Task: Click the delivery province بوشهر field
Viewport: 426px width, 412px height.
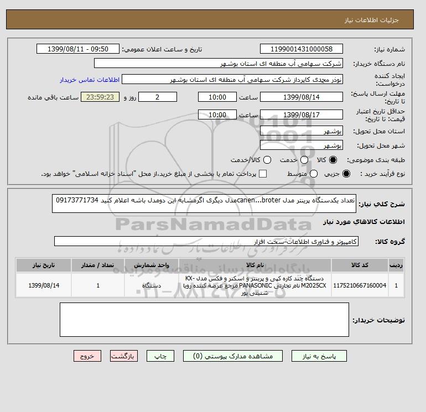Action: point(302,131)
